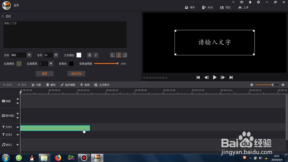Click the save (保存) button
The height and width of the screenshot is (162, 288).
tap(190, 7)
